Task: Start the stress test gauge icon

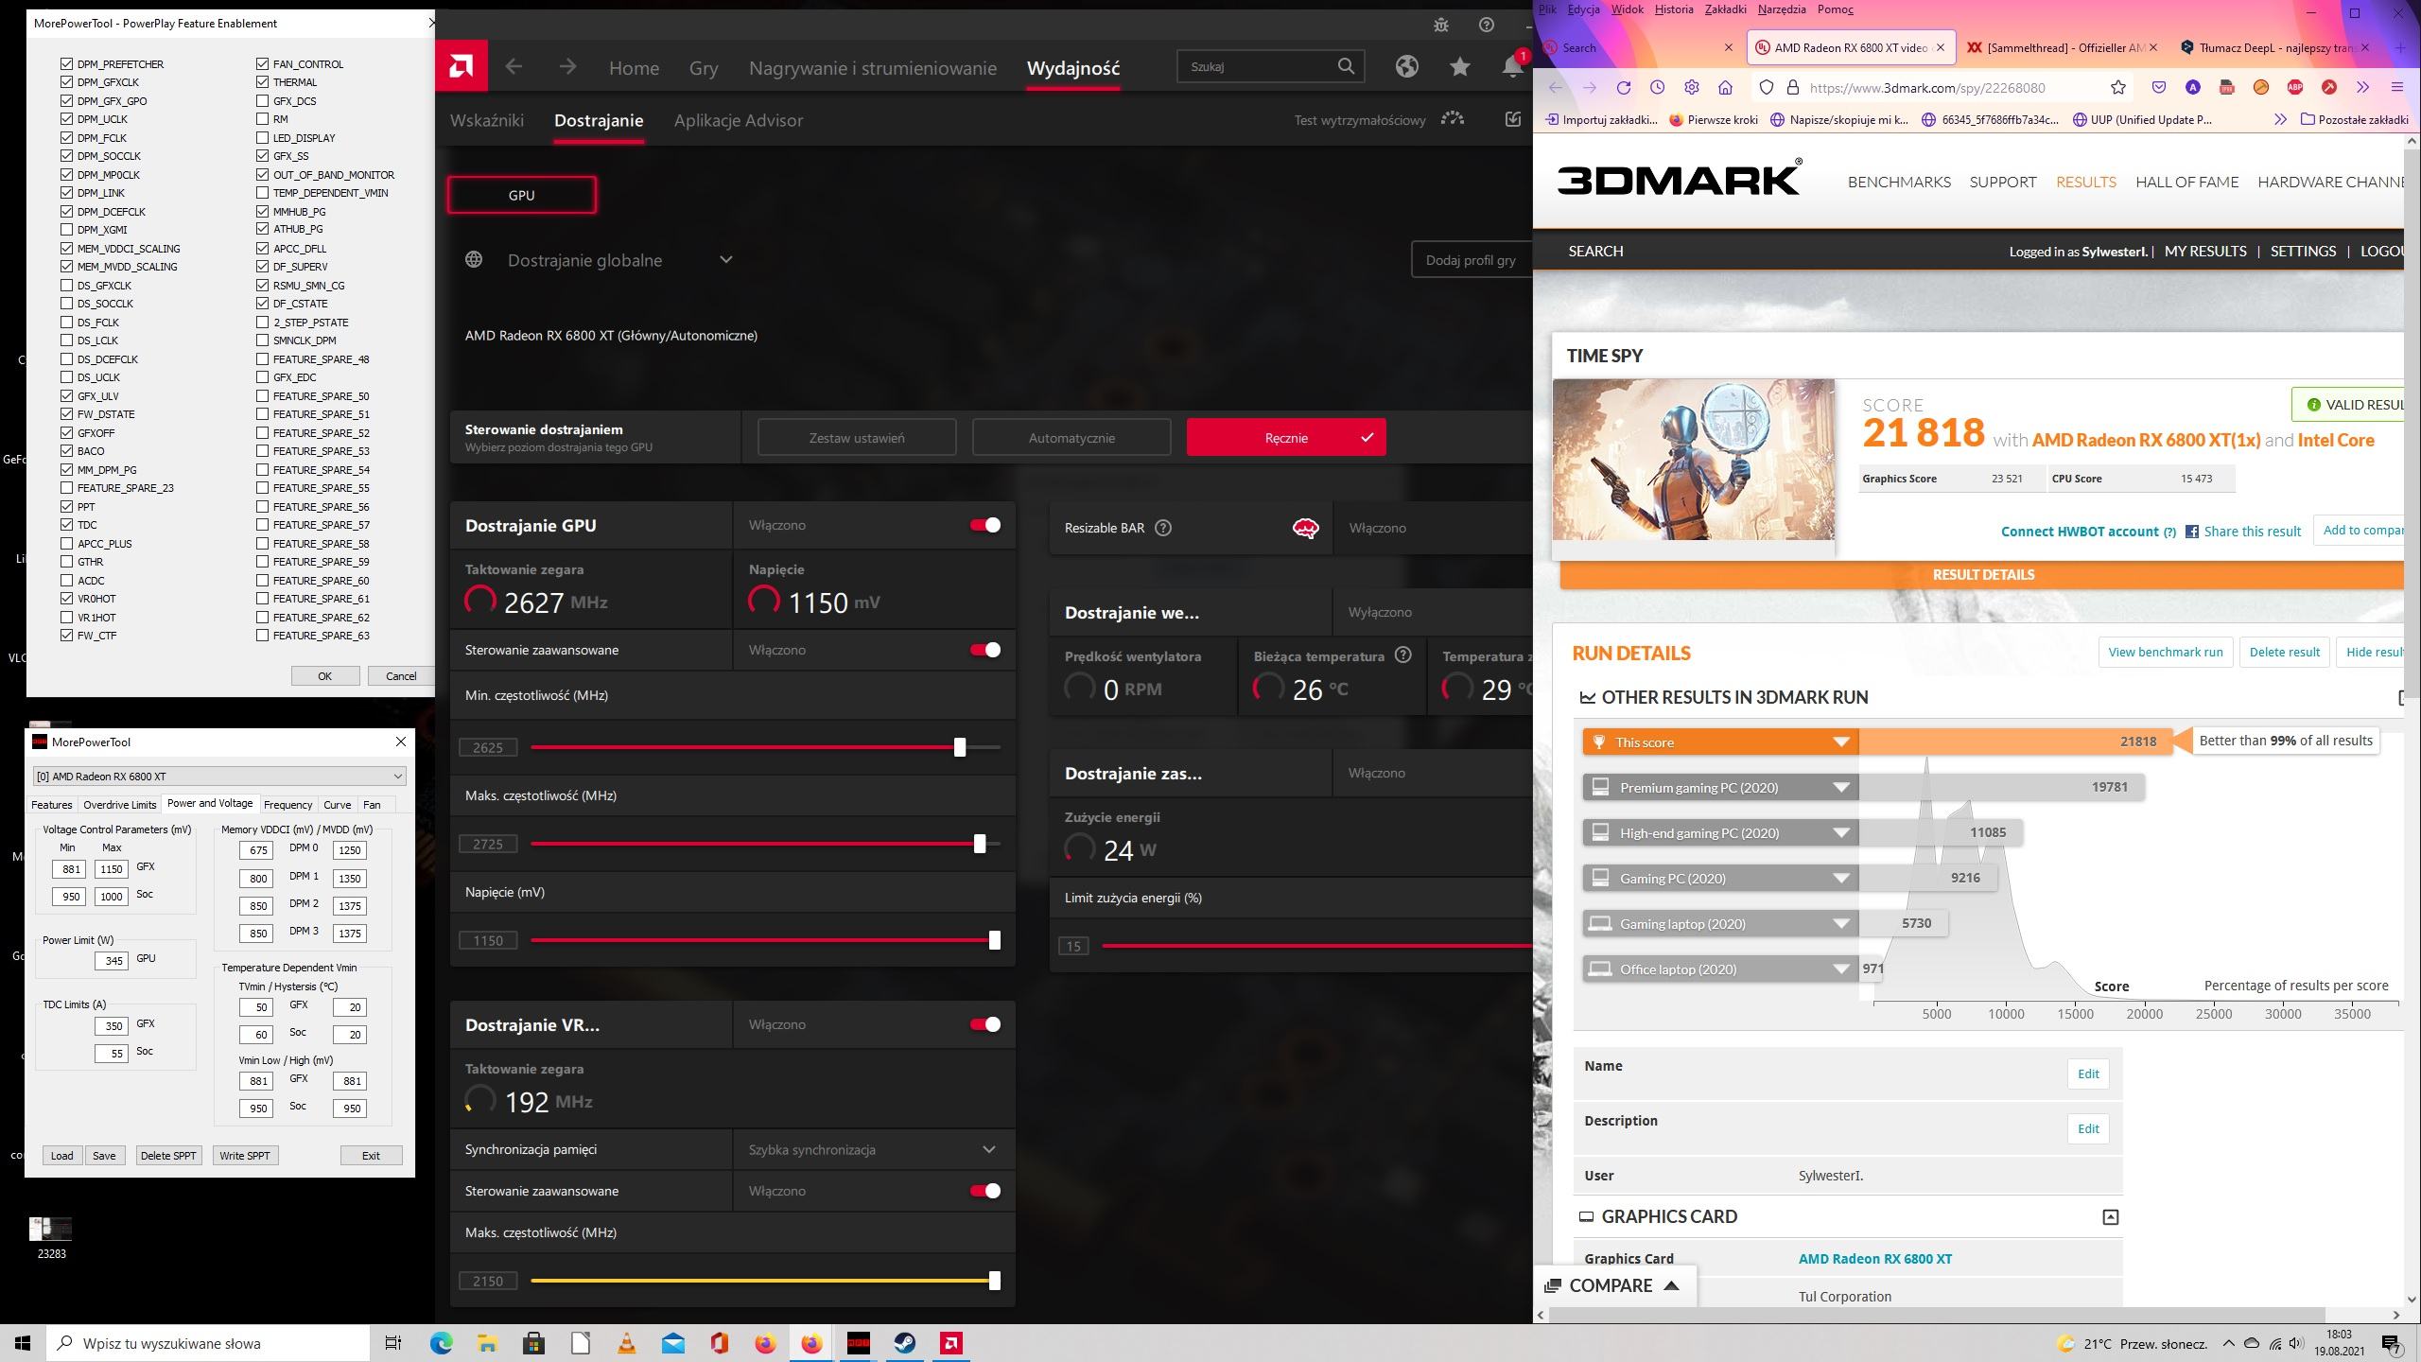Action: [x=1453, y=119]
